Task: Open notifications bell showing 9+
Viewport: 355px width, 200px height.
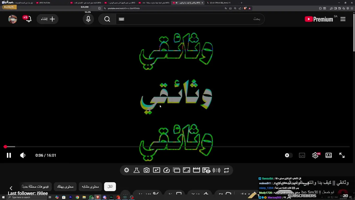Action: [x=28, y=19]
